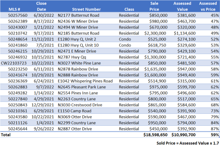Viewport: 220px width, 146px height.
Task: Select the Class column header
Action: (129, 9)
